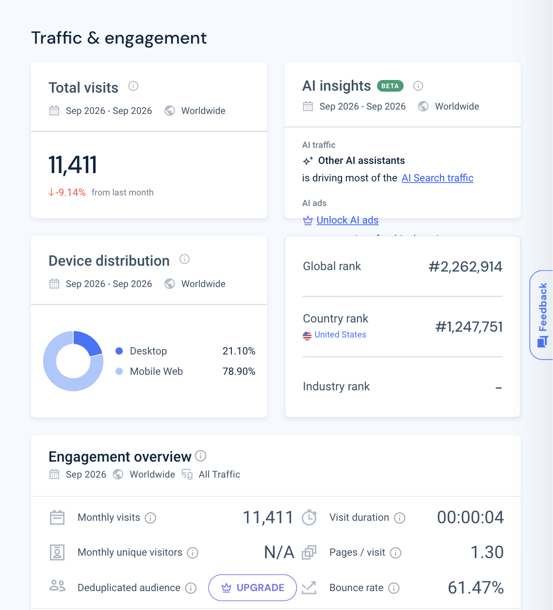Click the globe icon in AI insights card
This screenshot has width=553, height=610.
point(423,106)
